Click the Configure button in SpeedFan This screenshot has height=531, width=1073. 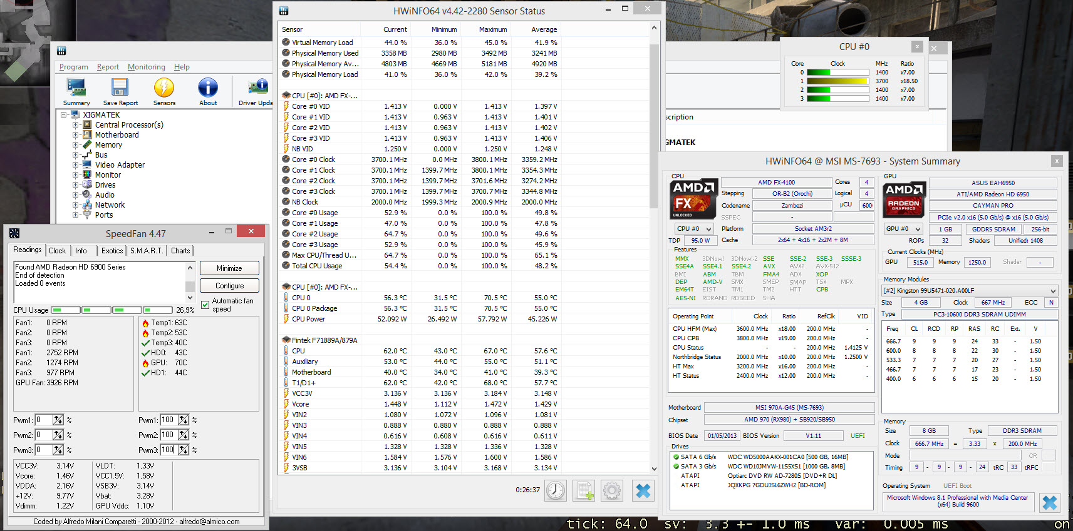click(229, 286)
